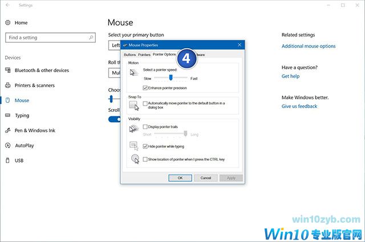Open Additional mouse options link
The image size is (365, 242).
click(309, 46)
